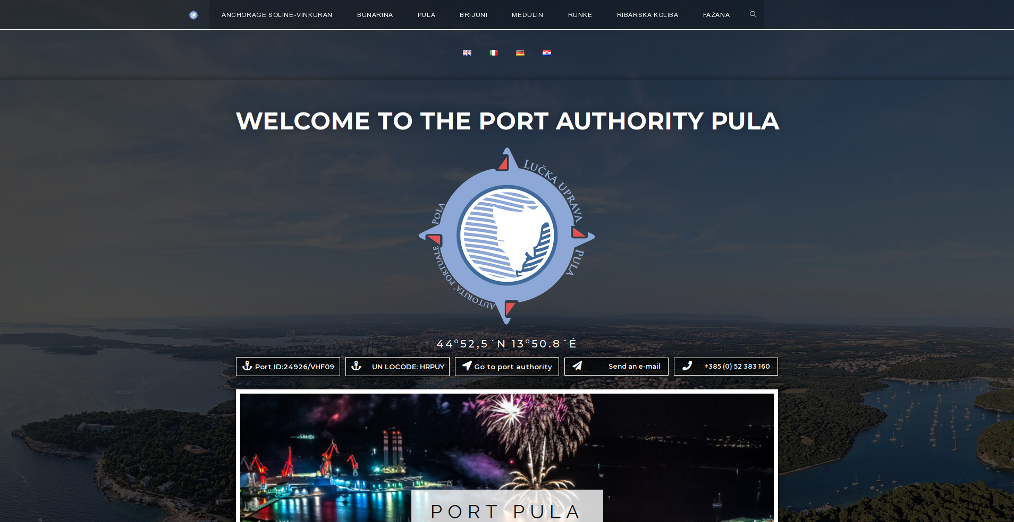Click the UN LOCODE: HRPUY button

(398, 367)
